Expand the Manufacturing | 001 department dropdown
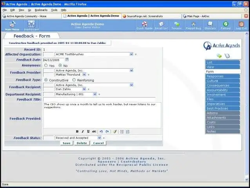Image resolution: width=250 pixels, height=188 pixels. pyautogui.click(x=95, y=94)
